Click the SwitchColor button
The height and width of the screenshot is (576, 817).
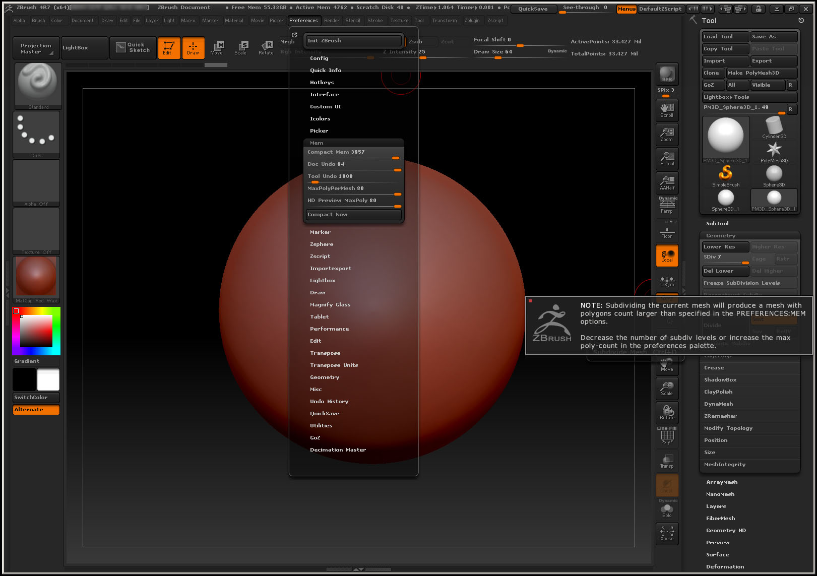tap(36, 397)
